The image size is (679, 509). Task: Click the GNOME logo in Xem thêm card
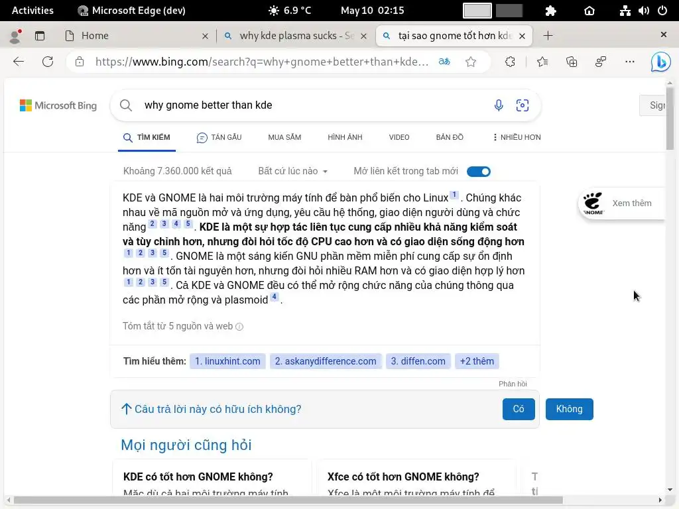coord(593,203)
